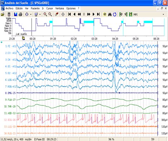
Task: Open the ? help menu
Action: (79, 8)
